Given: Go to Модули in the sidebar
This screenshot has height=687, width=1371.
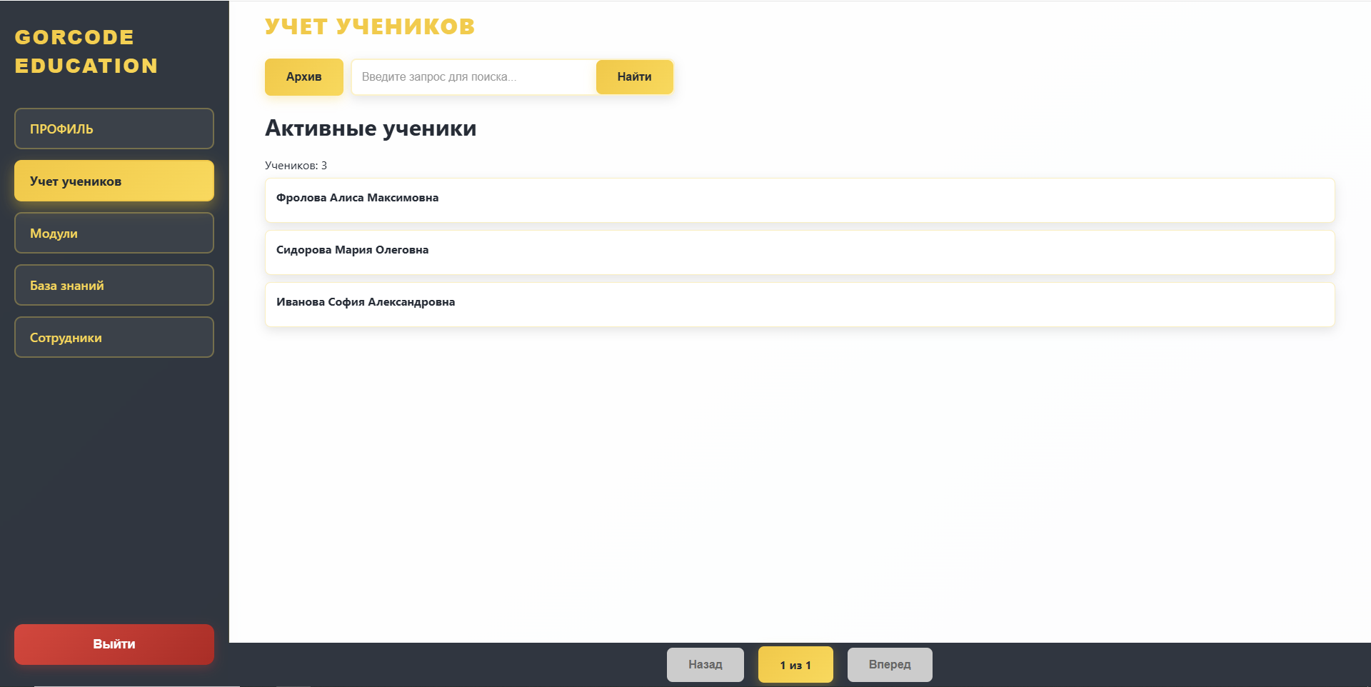Looking at the screenshot, I should pyautogui.click(x=114, y=233).
